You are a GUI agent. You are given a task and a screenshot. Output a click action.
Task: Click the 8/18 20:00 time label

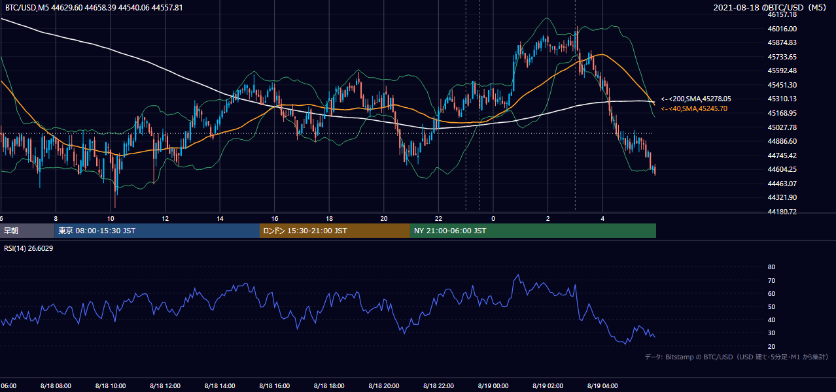click(383, 386)
